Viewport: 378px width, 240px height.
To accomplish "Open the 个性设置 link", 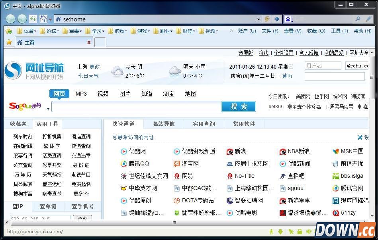I will pos(284,53).
